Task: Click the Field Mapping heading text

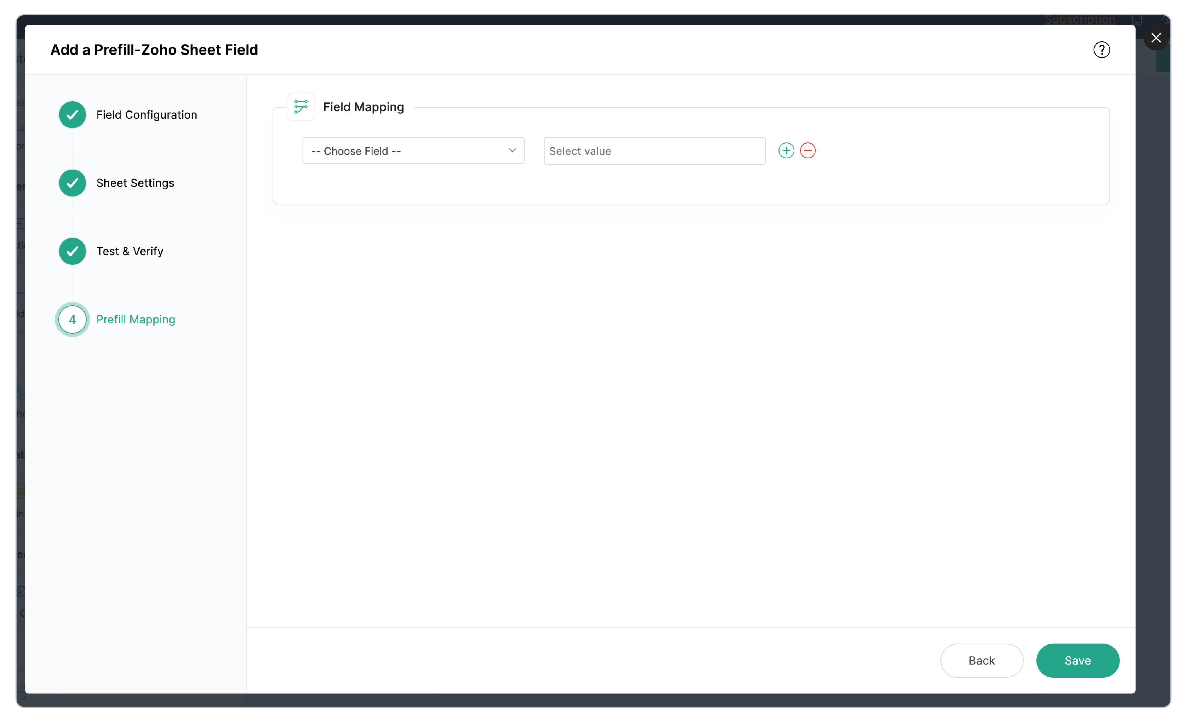Action: tap(363, 107)
